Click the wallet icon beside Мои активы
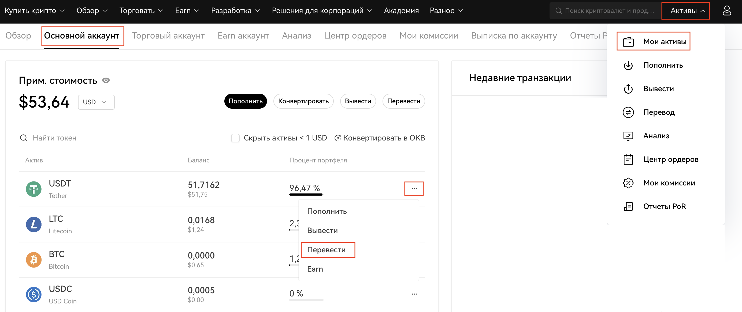The image size is (742, 312). tap(628, 42)
